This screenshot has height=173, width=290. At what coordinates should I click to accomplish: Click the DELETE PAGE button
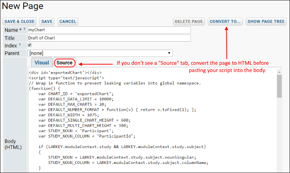pyautogui.click(x=188, y=21)
